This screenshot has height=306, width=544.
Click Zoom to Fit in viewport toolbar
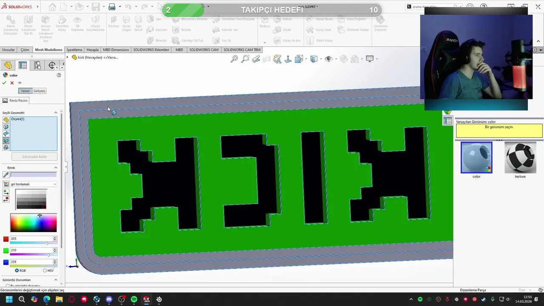pyautogui.click(x=234, y=59)
